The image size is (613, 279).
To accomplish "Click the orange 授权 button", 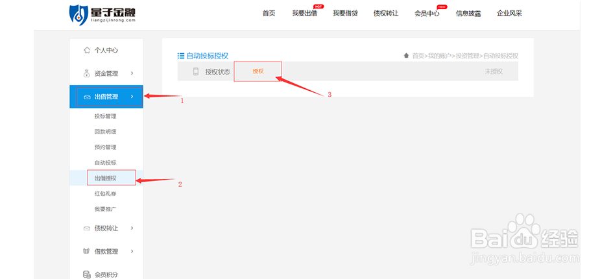I will pos(258,71).
